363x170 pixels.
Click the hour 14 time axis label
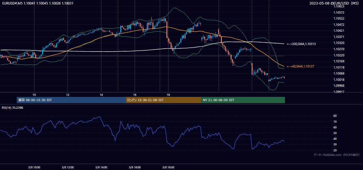tap(101, 95)
